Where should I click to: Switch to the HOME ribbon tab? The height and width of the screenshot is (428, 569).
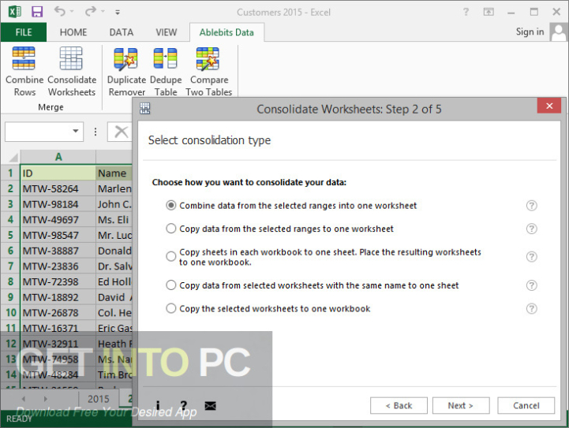73,32
